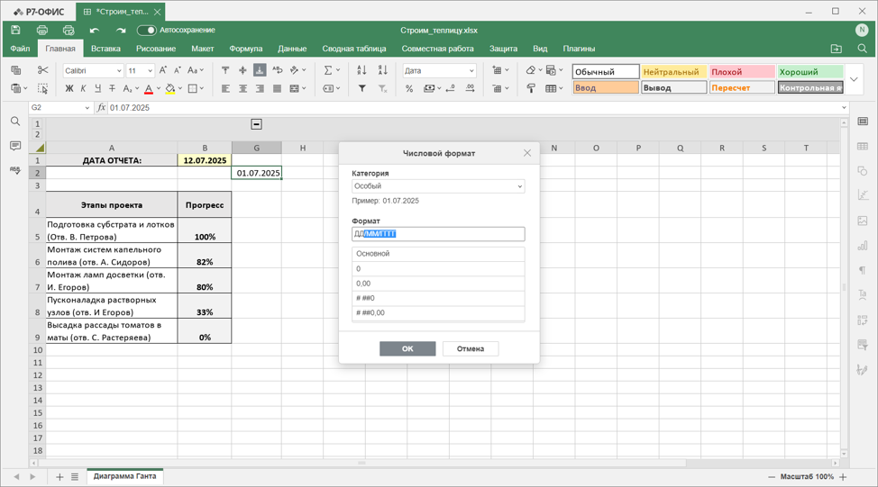
Task: Toggle the Автосохранение switch
Action: (x=147, y=31)
